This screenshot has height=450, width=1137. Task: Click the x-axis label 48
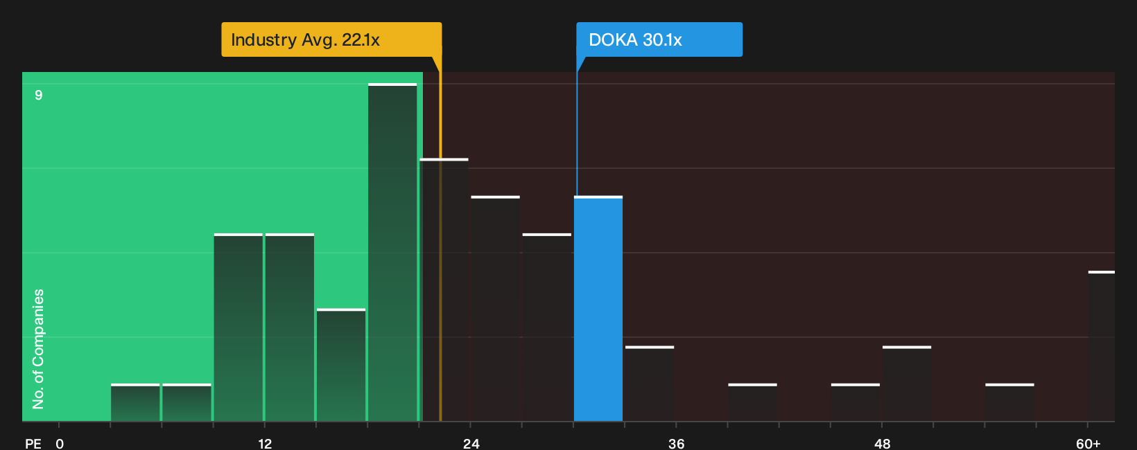click(882, 443)
